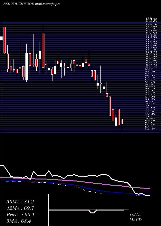Click the 'NSE TOUCHWOOD mail.munafa.pro' chart title
Image resolution: width=161 pixels, height=226 pixels.
[32, 4]
